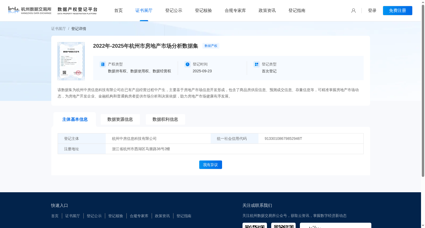Open 登记核验 in top navigation

tap(203, 11)
